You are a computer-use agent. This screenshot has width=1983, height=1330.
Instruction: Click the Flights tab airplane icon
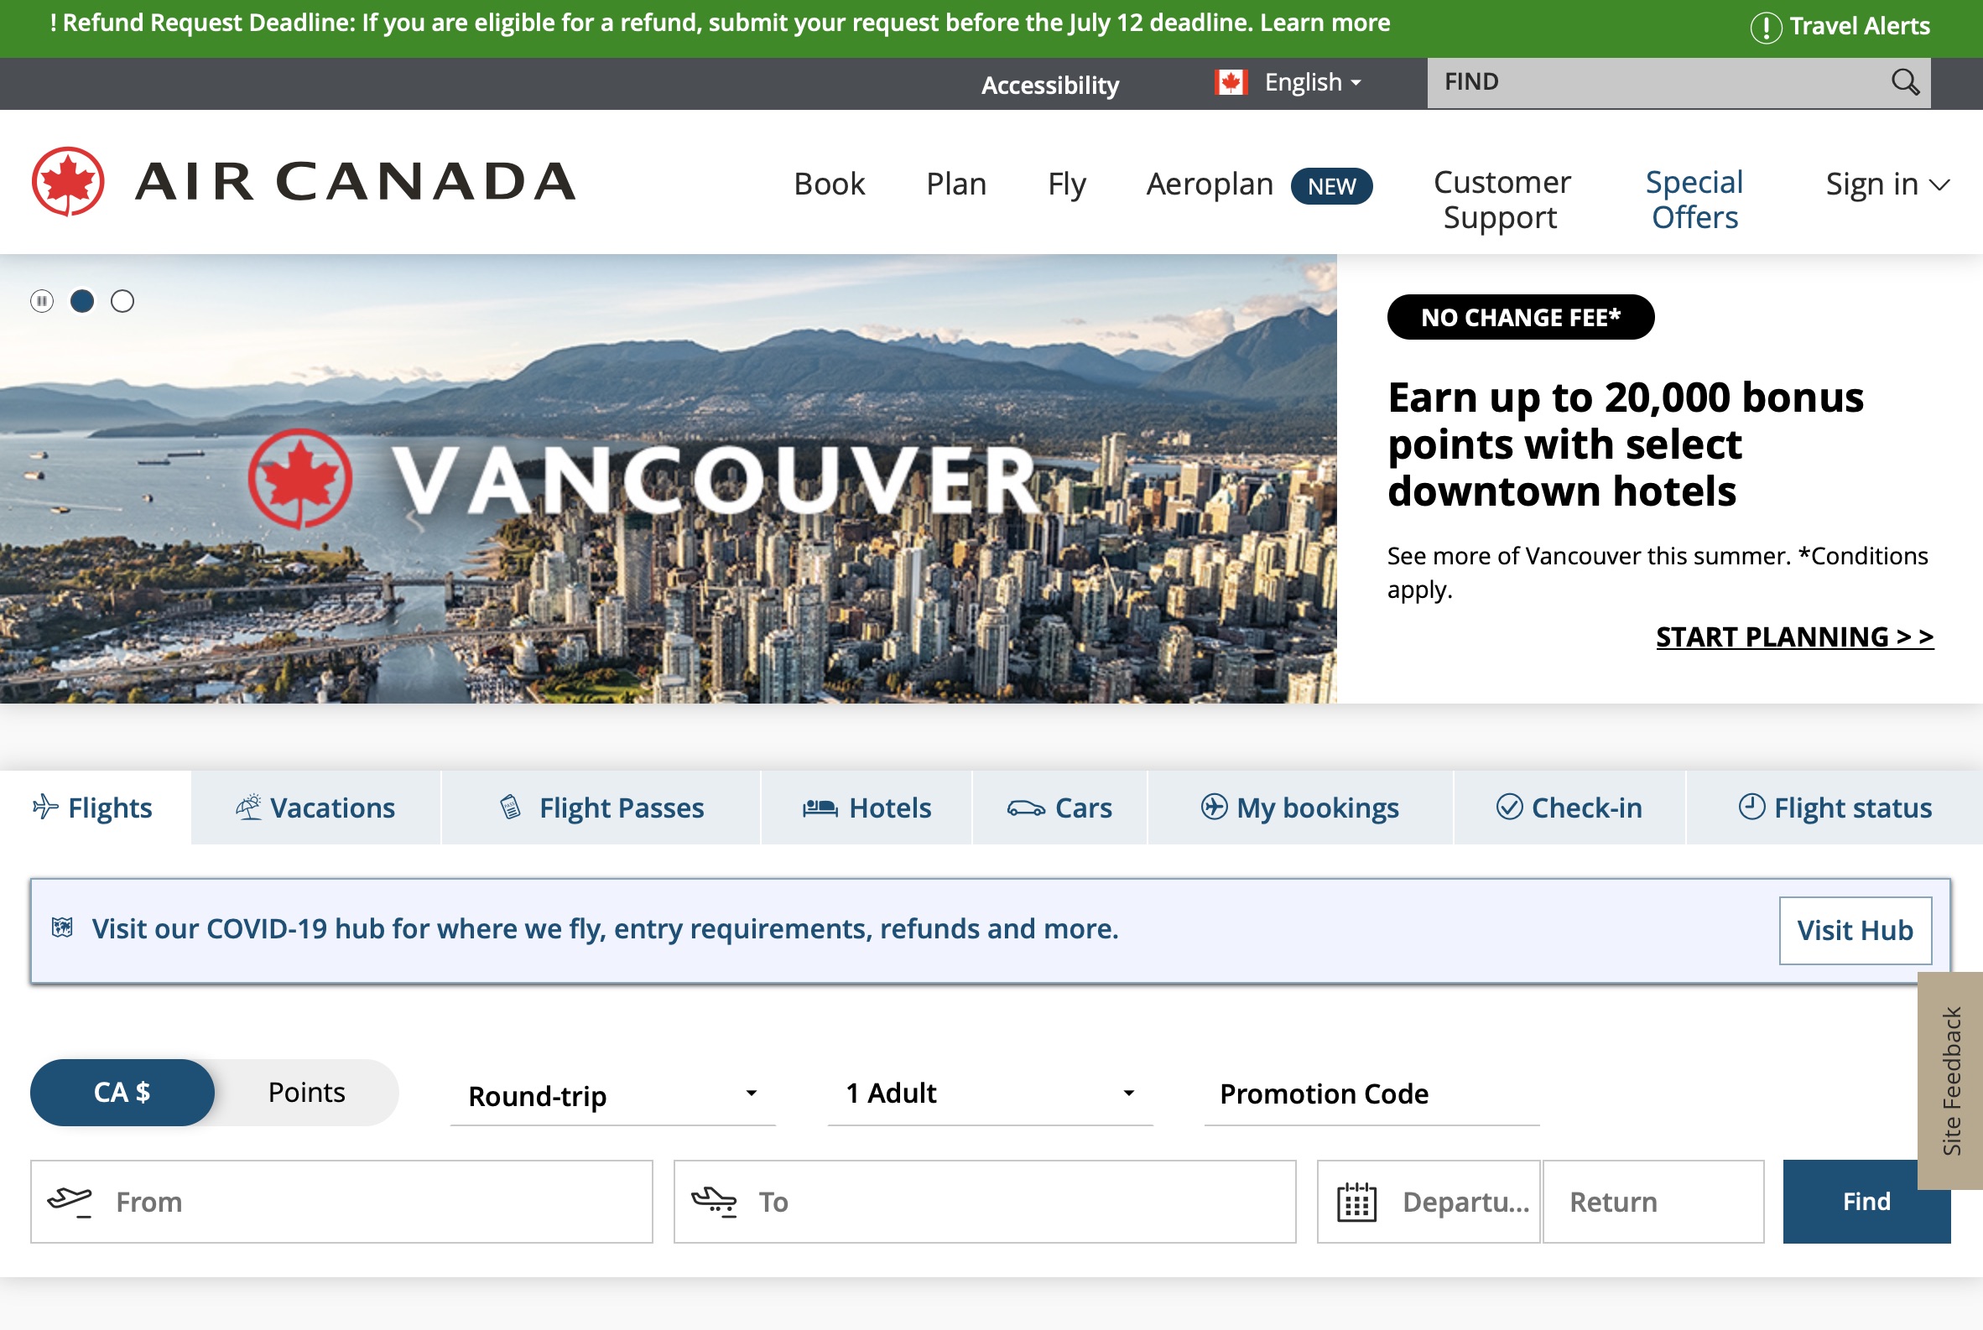(x=43, y=806)
